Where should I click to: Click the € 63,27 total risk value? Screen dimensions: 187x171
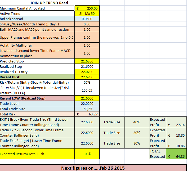click(x=87, y=114)
